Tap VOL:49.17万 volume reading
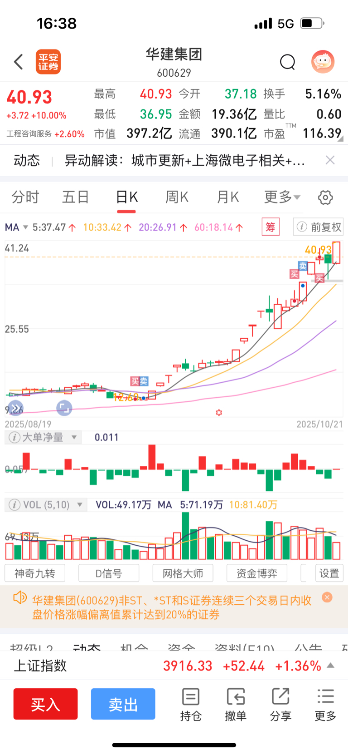 [123, 505]
